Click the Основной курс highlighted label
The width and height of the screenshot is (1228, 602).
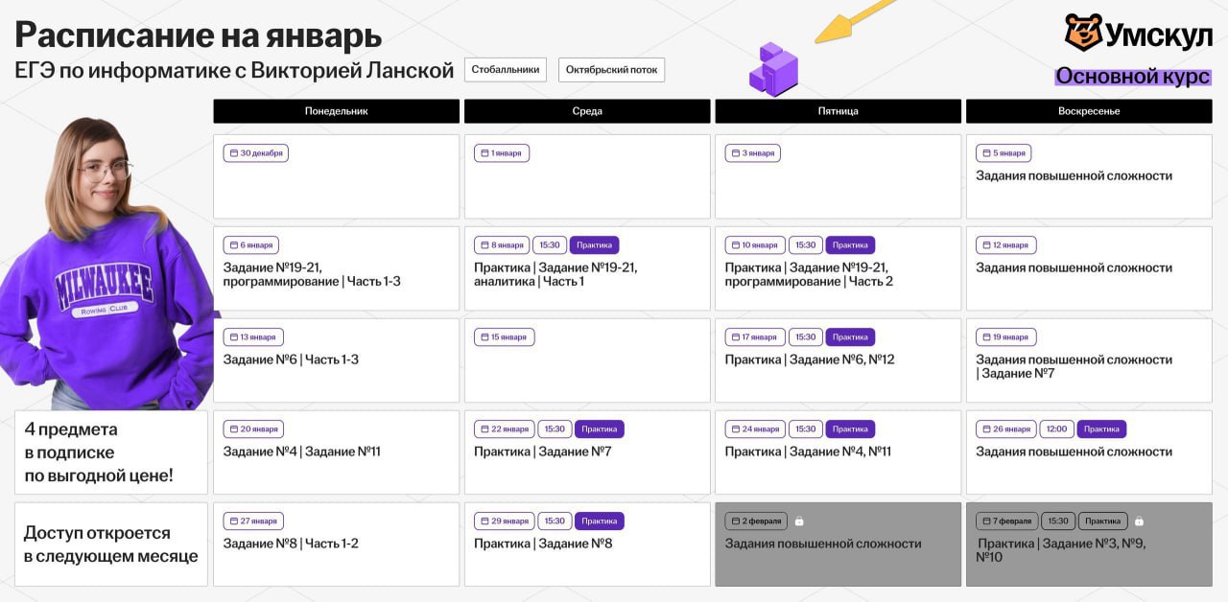point(1132,77)
